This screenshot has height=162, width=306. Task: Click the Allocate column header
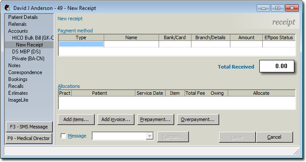point(261,93)
